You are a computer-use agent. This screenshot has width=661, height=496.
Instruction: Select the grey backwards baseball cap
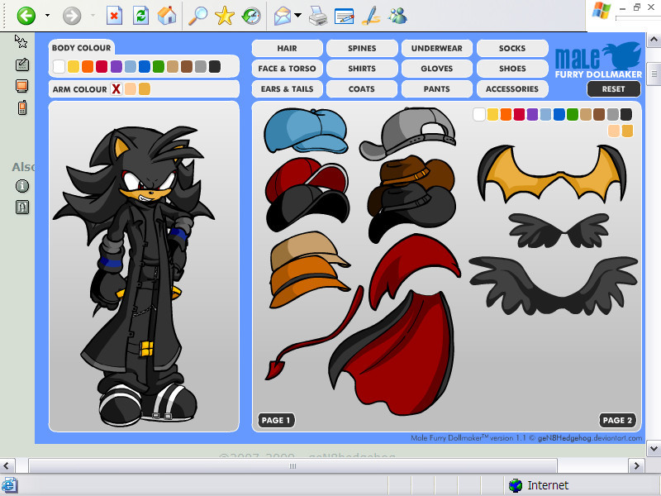click(x=407, y=133)
